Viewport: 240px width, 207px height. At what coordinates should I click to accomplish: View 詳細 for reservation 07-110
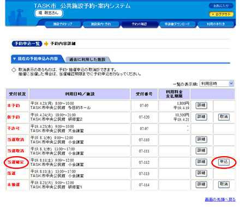(201, 140)
